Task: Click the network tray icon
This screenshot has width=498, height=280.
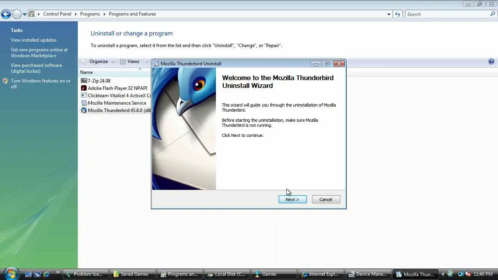Action: (x=461, y=274)
